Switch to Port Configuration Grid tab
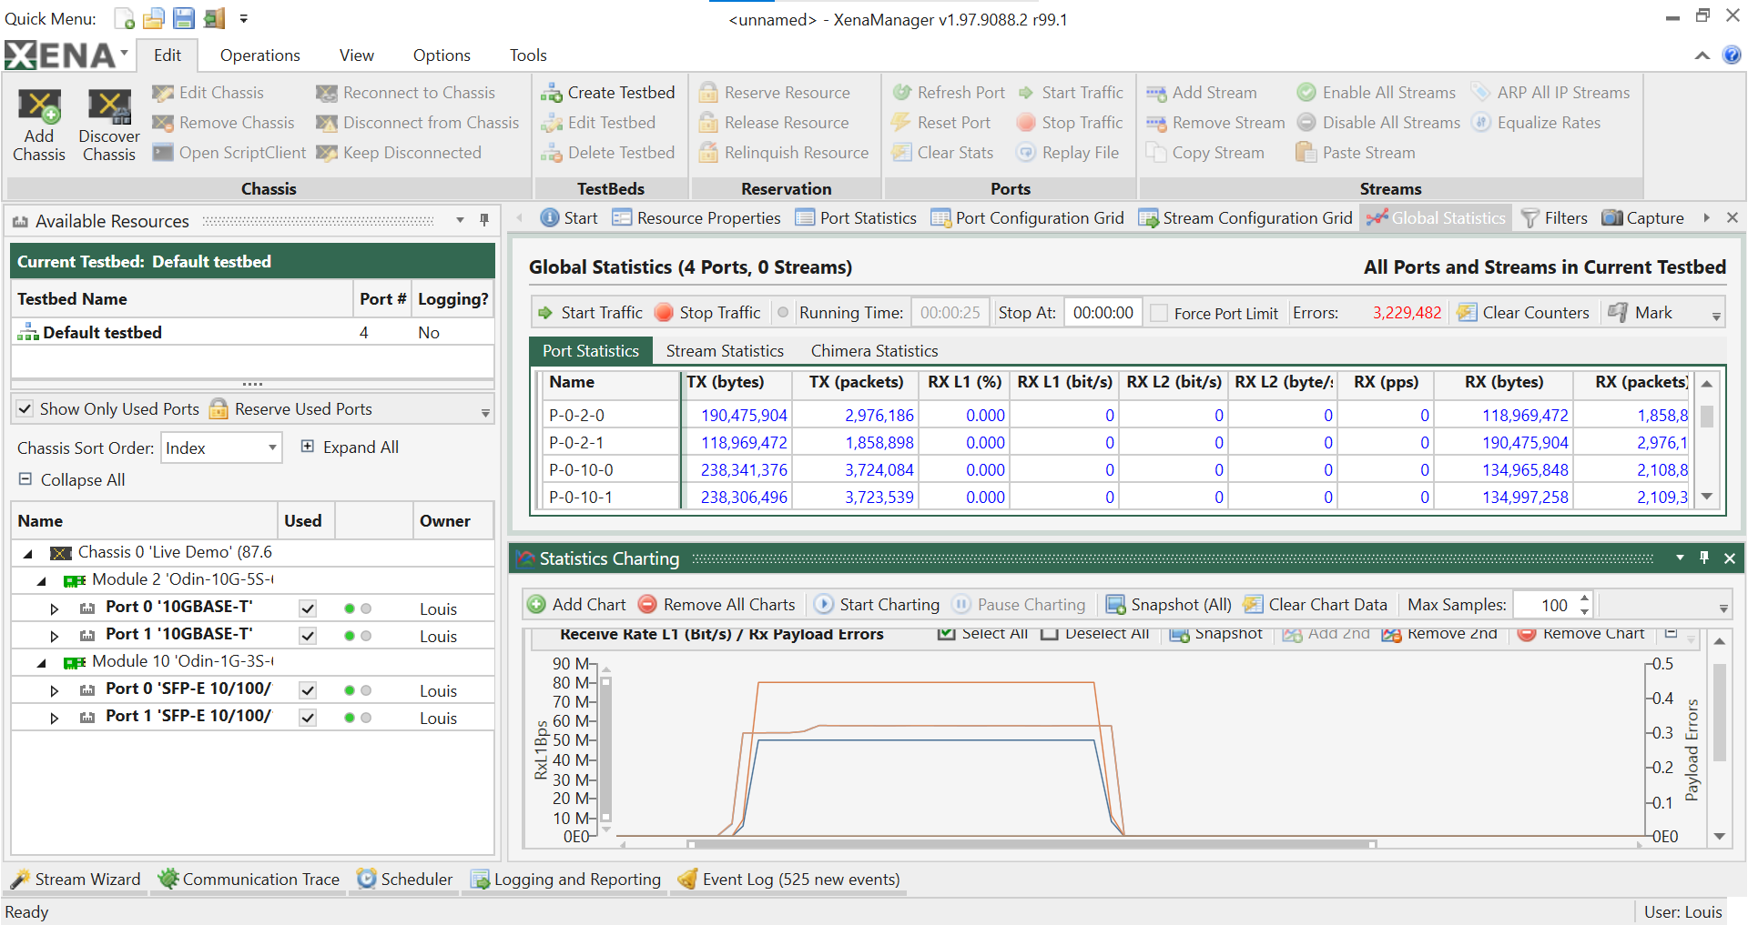1748x925 pixels. click(1028, 218)
